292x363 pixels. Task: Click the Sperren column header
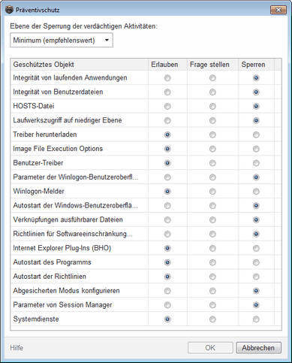[256, 65]
